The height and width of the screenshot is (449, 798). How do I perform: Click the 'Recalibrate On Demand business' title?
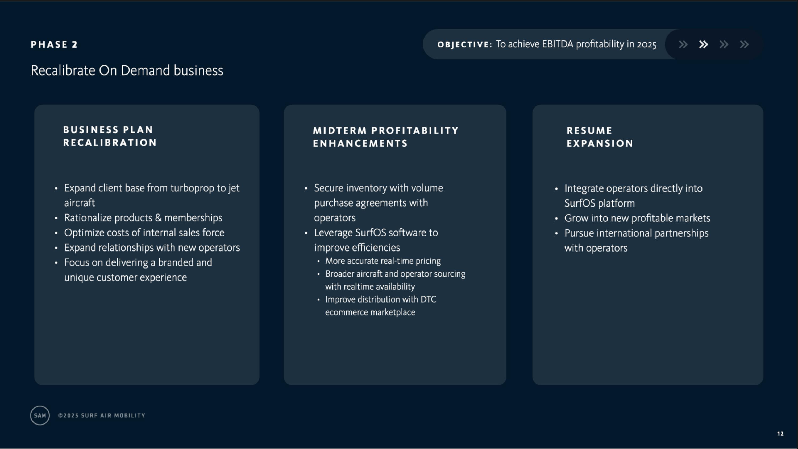[127, 70]
